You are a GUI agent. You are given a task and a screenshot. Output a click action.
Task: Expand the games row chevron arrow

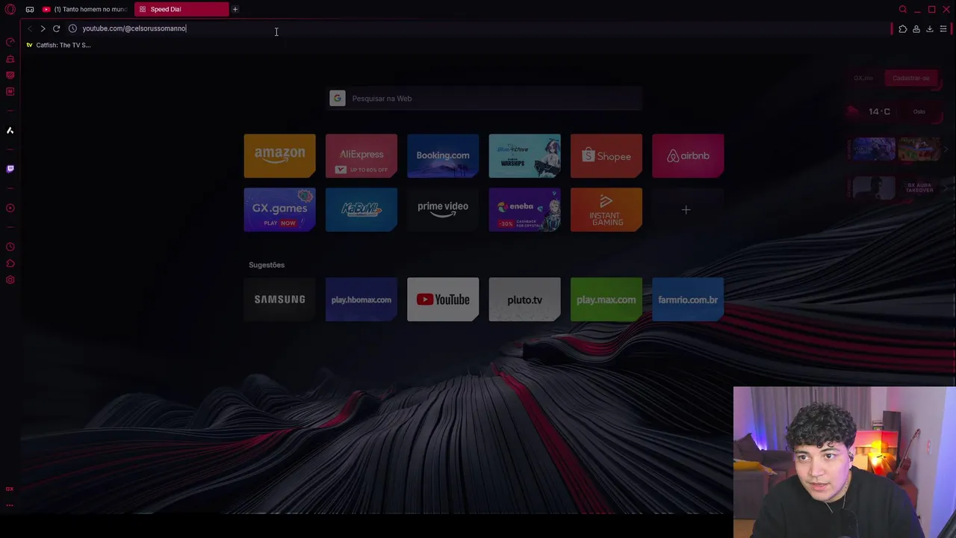(946, 149)
